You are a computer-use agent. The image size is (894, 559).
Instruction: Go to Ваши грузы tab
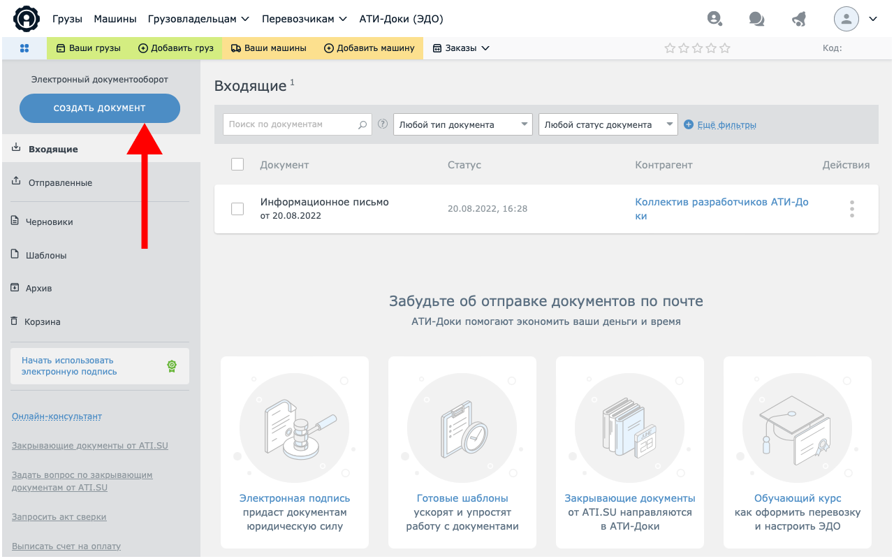pos(89,48)
